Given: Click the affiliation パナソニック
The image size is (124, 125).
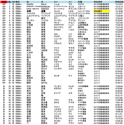Looking at the screenshot, I should (83, 18).
